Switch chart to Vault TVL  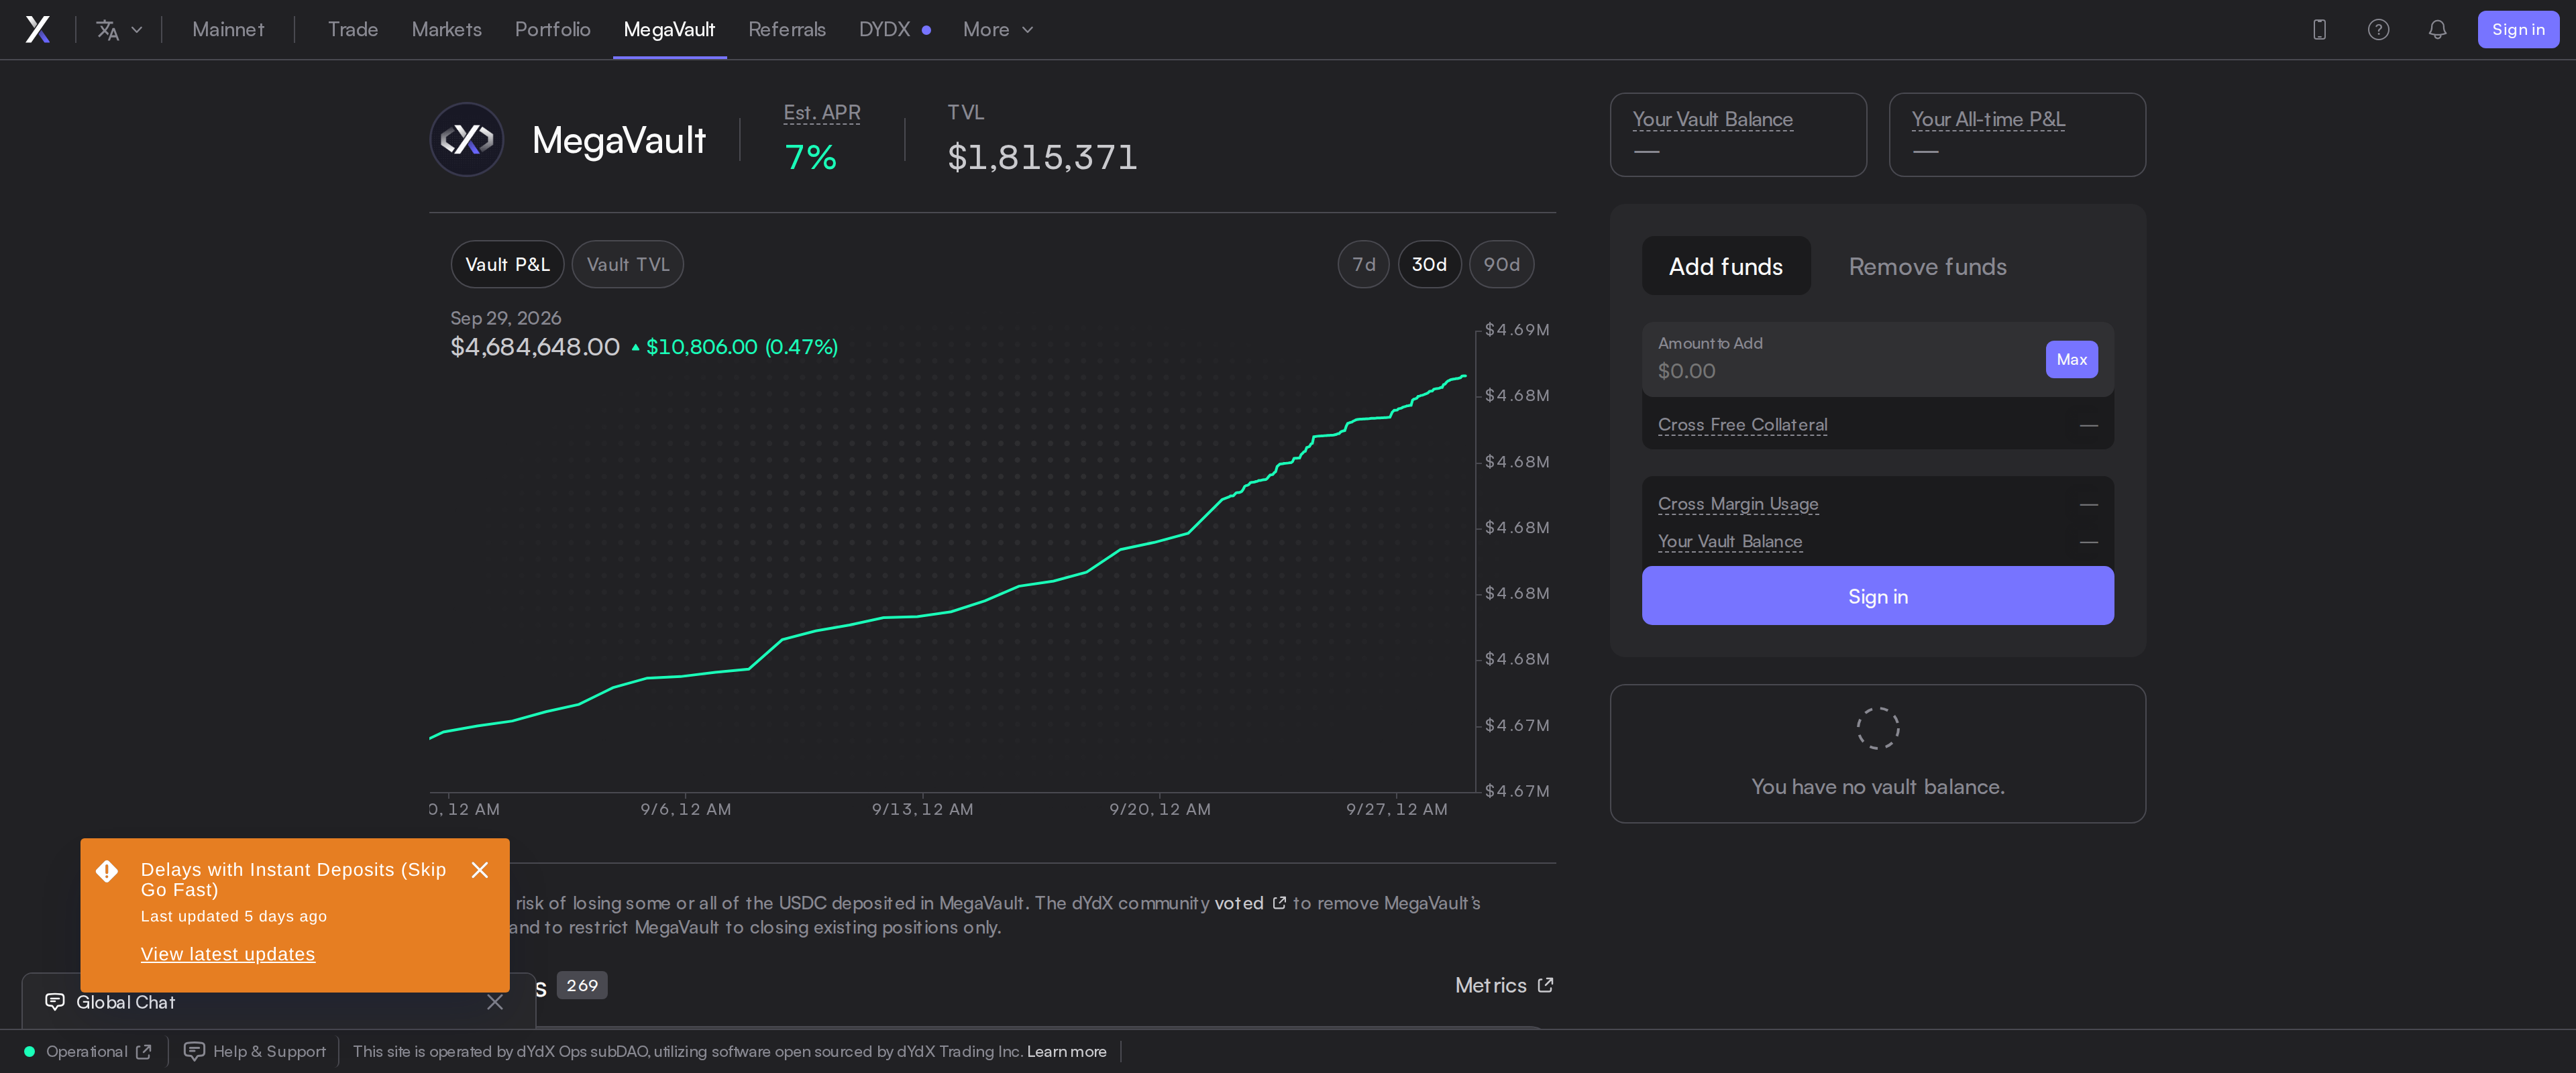click(628, 265)
